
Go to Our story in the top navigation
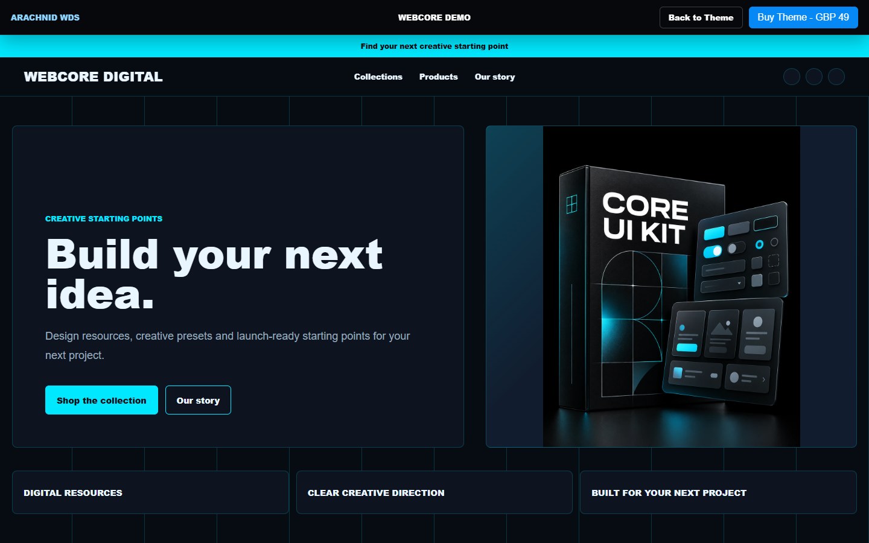coord(495,77)
